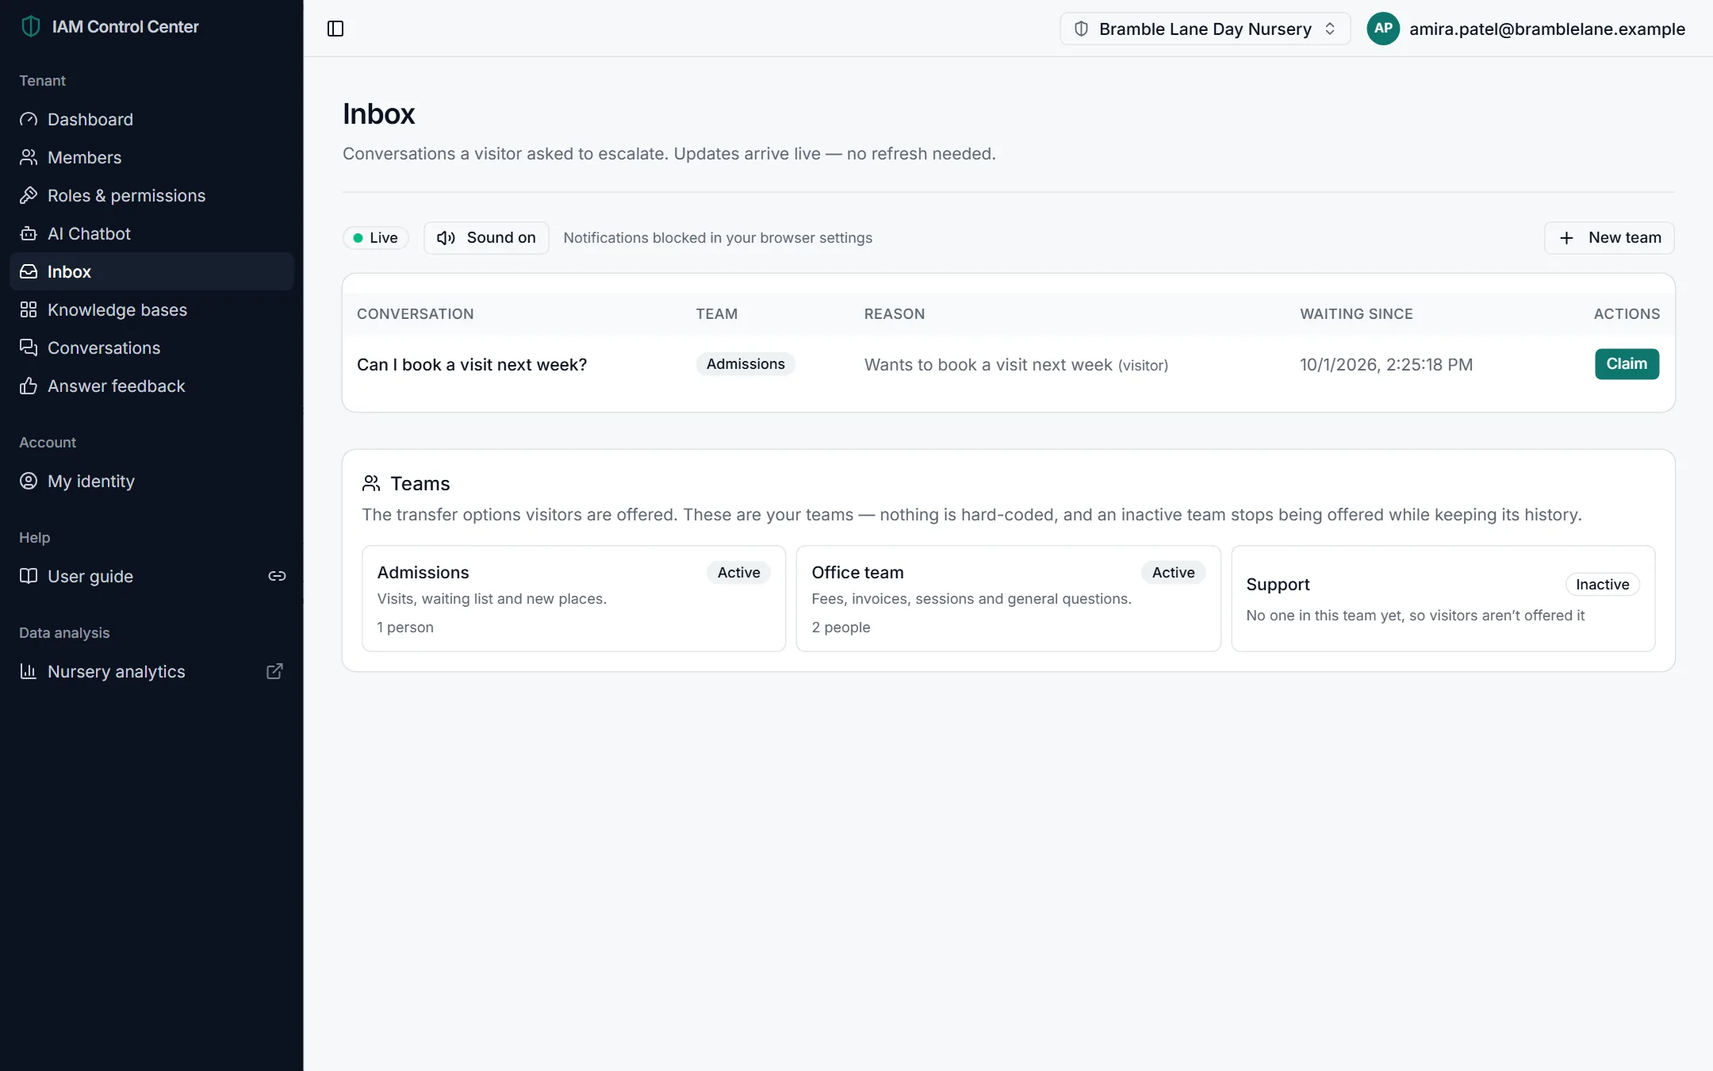Create a New team
This screenshot has height=1071, width=1713.
(1609, 238)
